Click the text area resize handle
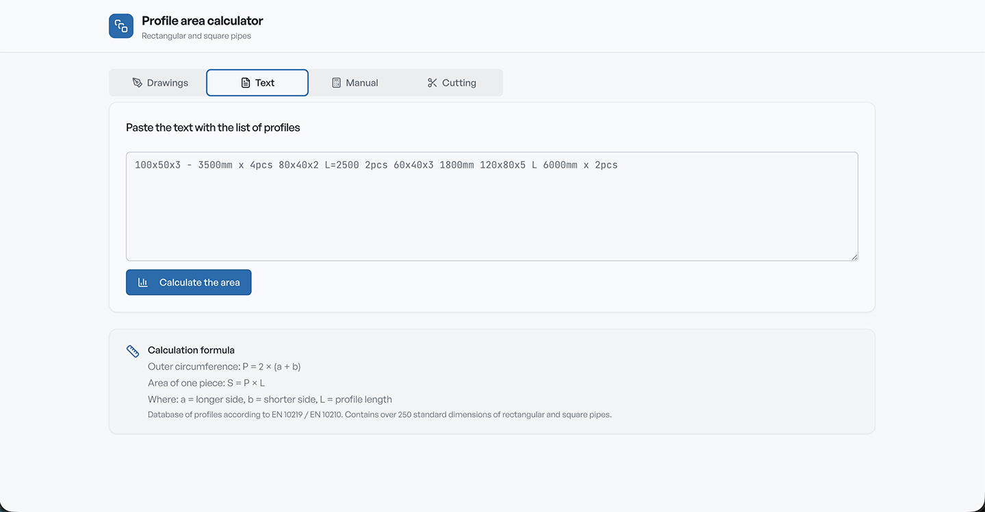Image resolution: width=985 pixels, height=512 pixels. [x=854, y=256]
